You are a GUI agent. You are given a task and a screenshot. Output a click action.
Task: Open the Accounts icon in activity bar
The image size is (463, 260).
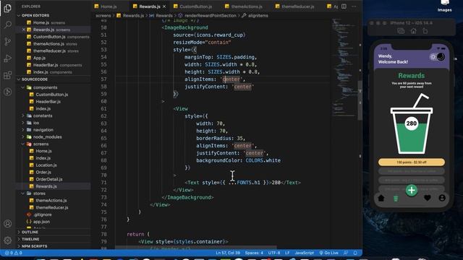[x=8, y=223]
